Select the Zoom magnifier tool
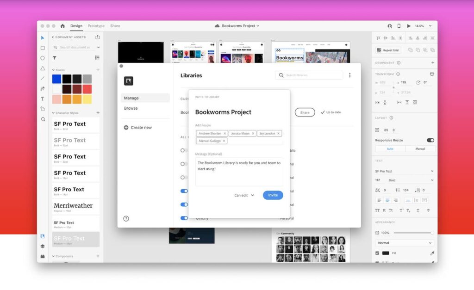Image resolution: width=474 pixels, height=290 pixels. 43,119
